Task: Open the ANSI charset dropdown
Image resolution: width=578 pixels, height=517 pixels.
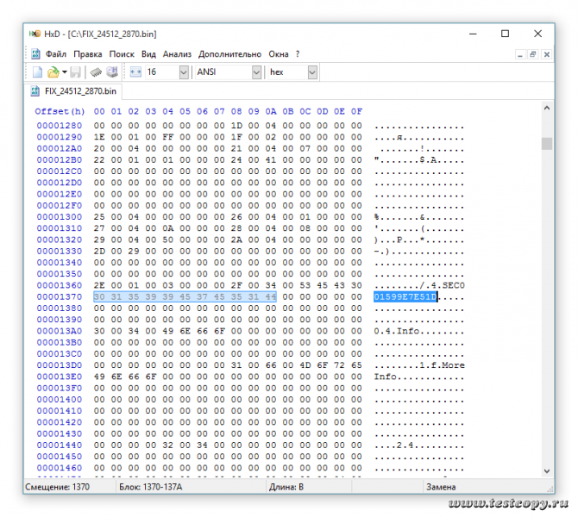Action: click(x=256, y=72)
